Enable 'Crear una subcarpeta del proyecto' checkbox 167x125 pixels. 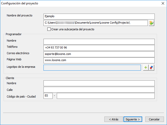click(49, 29)
